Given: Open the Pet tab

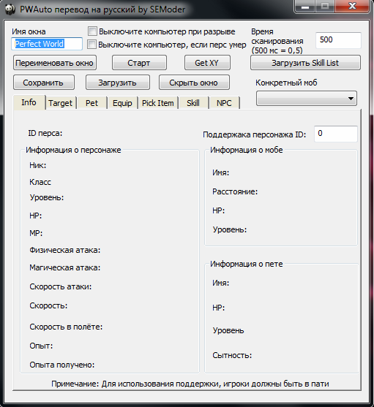Looking at the screenshot, I should [91, 103].
